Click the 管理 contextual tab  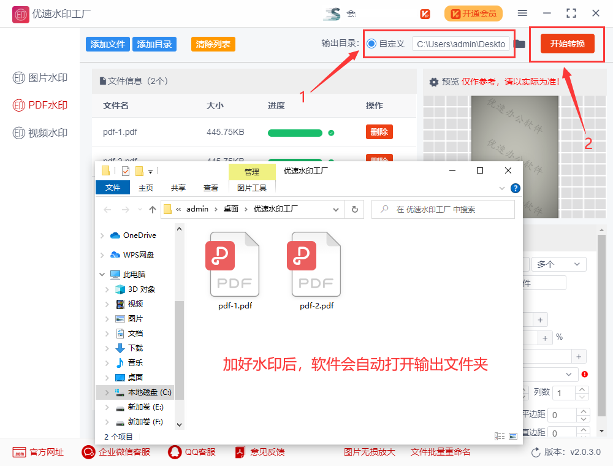click(252, 172)
